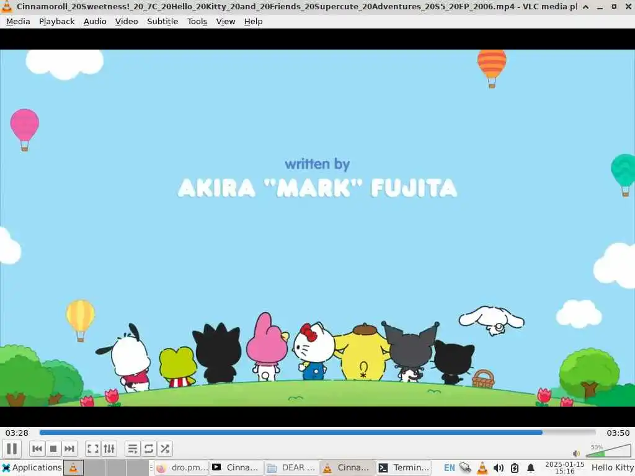Toggle remaining time on 03:50 label
Image resolution: width=635 pixels, height=476 pixels.
[618, 433]
